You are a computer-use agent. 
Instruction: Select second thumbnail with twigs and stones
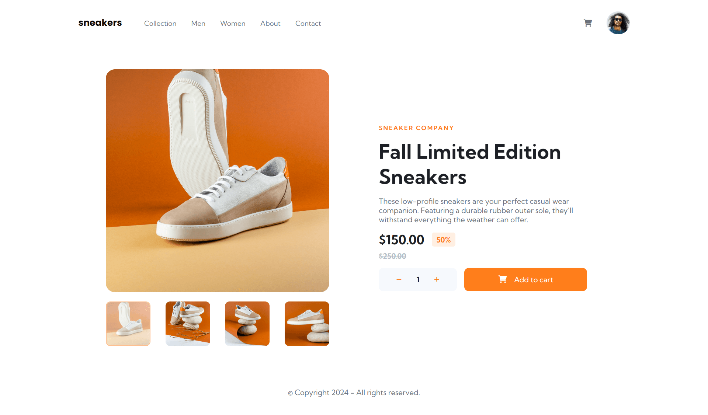click(x=188, y=324)
